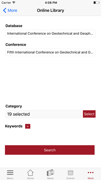The image size is (101, 180).
Task: Open the News newspaper icon
Action: 50,172
